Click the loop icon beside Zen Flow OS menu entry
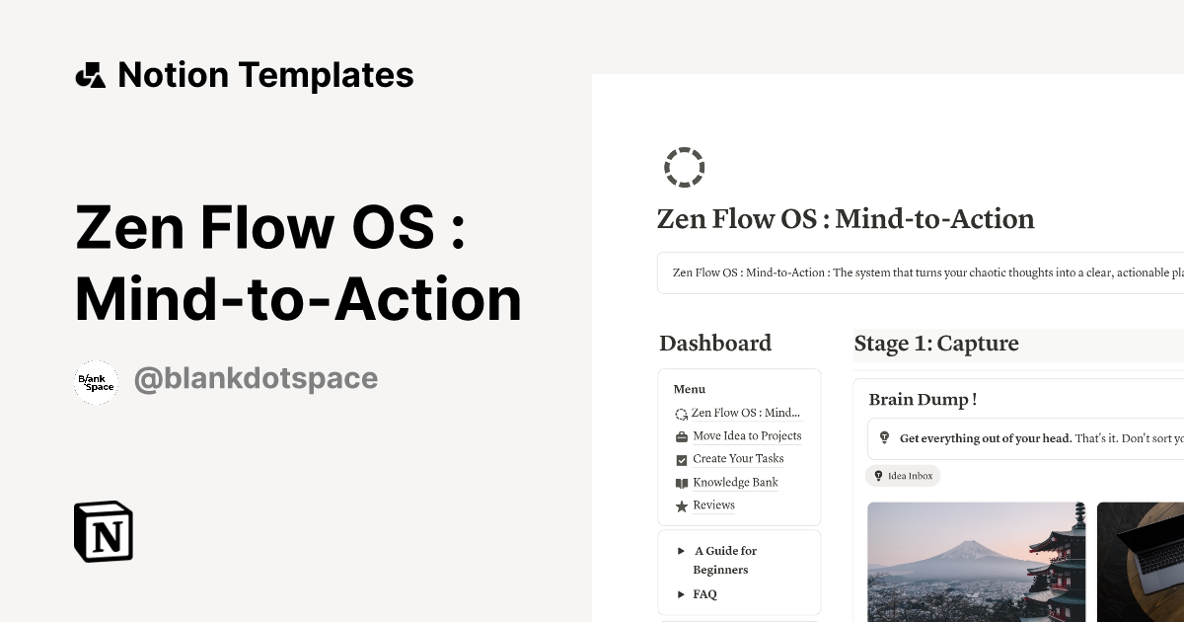This screenshot has width=1184, height=622. click(x=681, y=413)
